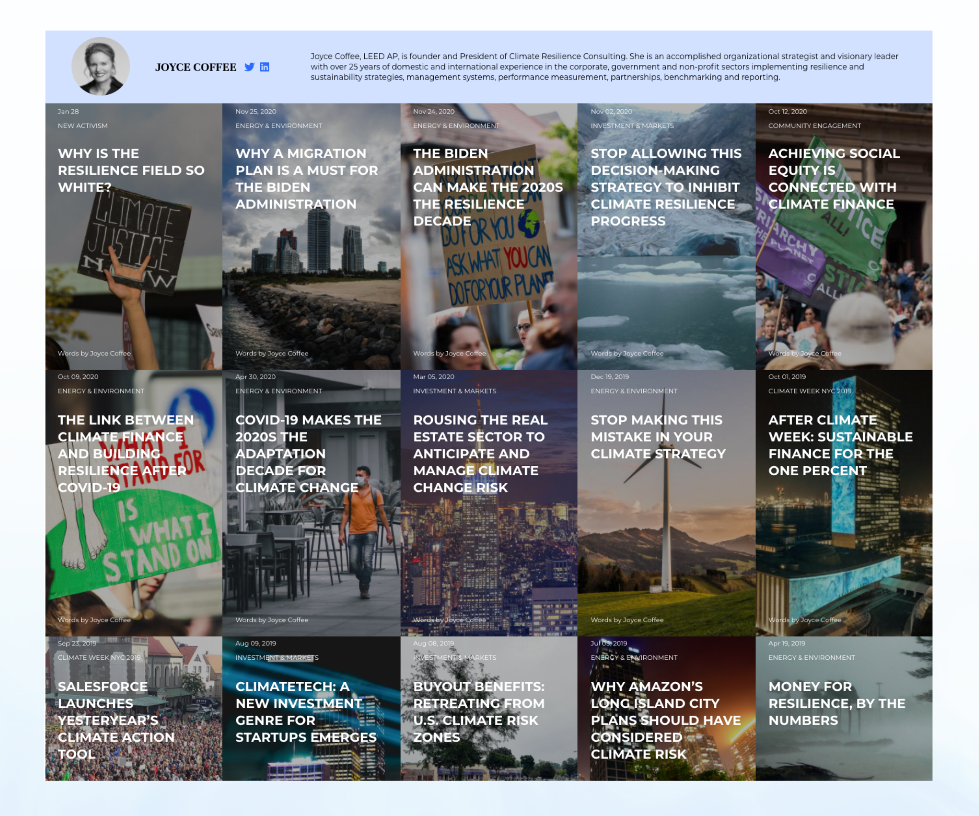
Task: Click Words by Joyce Coffee on Apr 30, 2020 card
Action: tap(272, 620)
